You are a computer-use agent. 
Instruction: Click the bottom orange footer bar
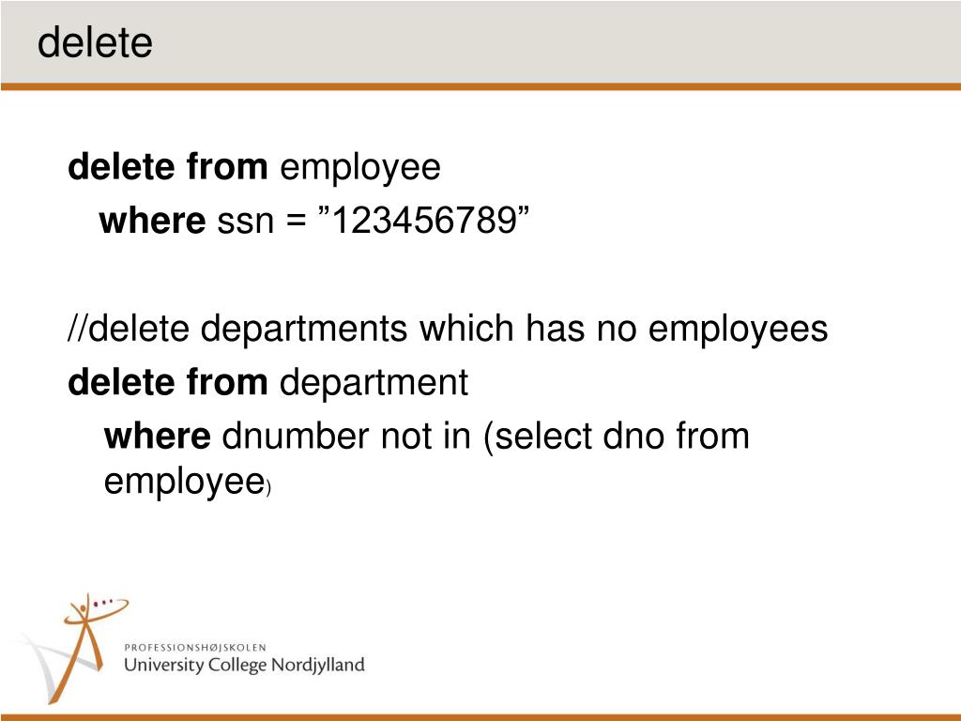(480, 717)
